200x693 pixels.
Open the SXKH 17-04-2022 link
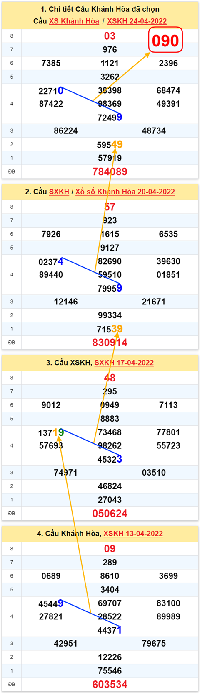point(124,363)
